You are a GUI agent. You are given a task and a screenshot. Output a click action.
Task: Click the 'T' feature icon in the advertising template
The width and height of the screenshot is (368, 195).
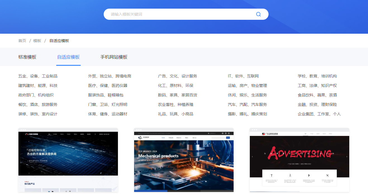[272, 175]
